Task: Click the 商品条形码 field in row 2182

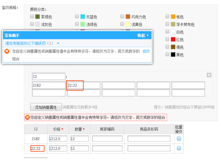Action: pyautogui.click(x=149, y=139)
